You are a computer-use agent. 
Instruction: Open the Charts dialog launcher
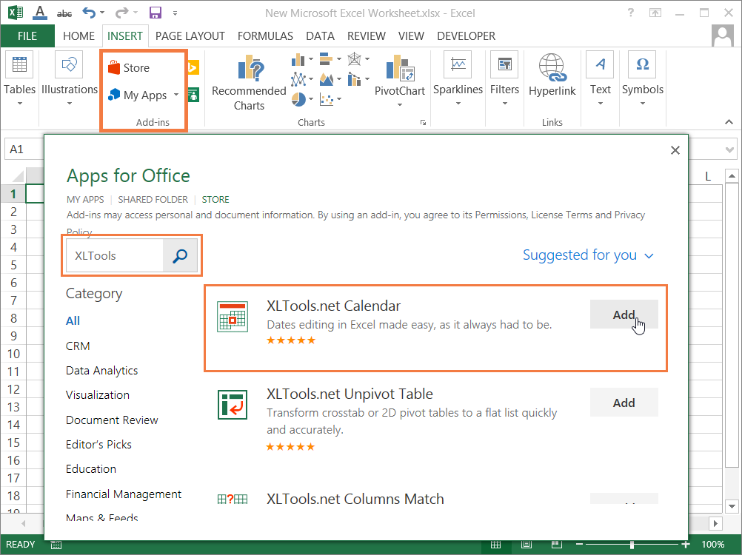coord(423,122)
